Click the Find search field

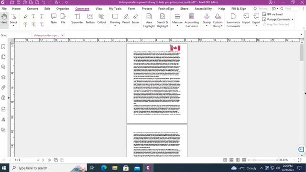(290, 9)
